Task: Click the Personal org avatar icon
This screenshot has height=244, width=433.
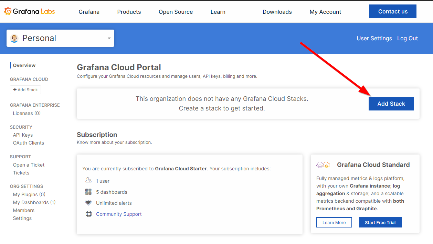Action: [14, 38]
